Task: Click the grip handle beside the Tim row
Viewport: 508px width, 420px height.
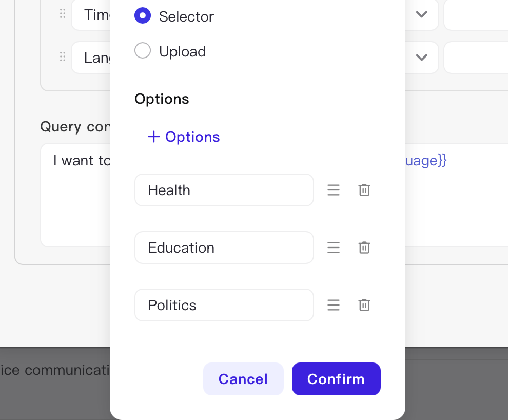Action: point(63,14)
